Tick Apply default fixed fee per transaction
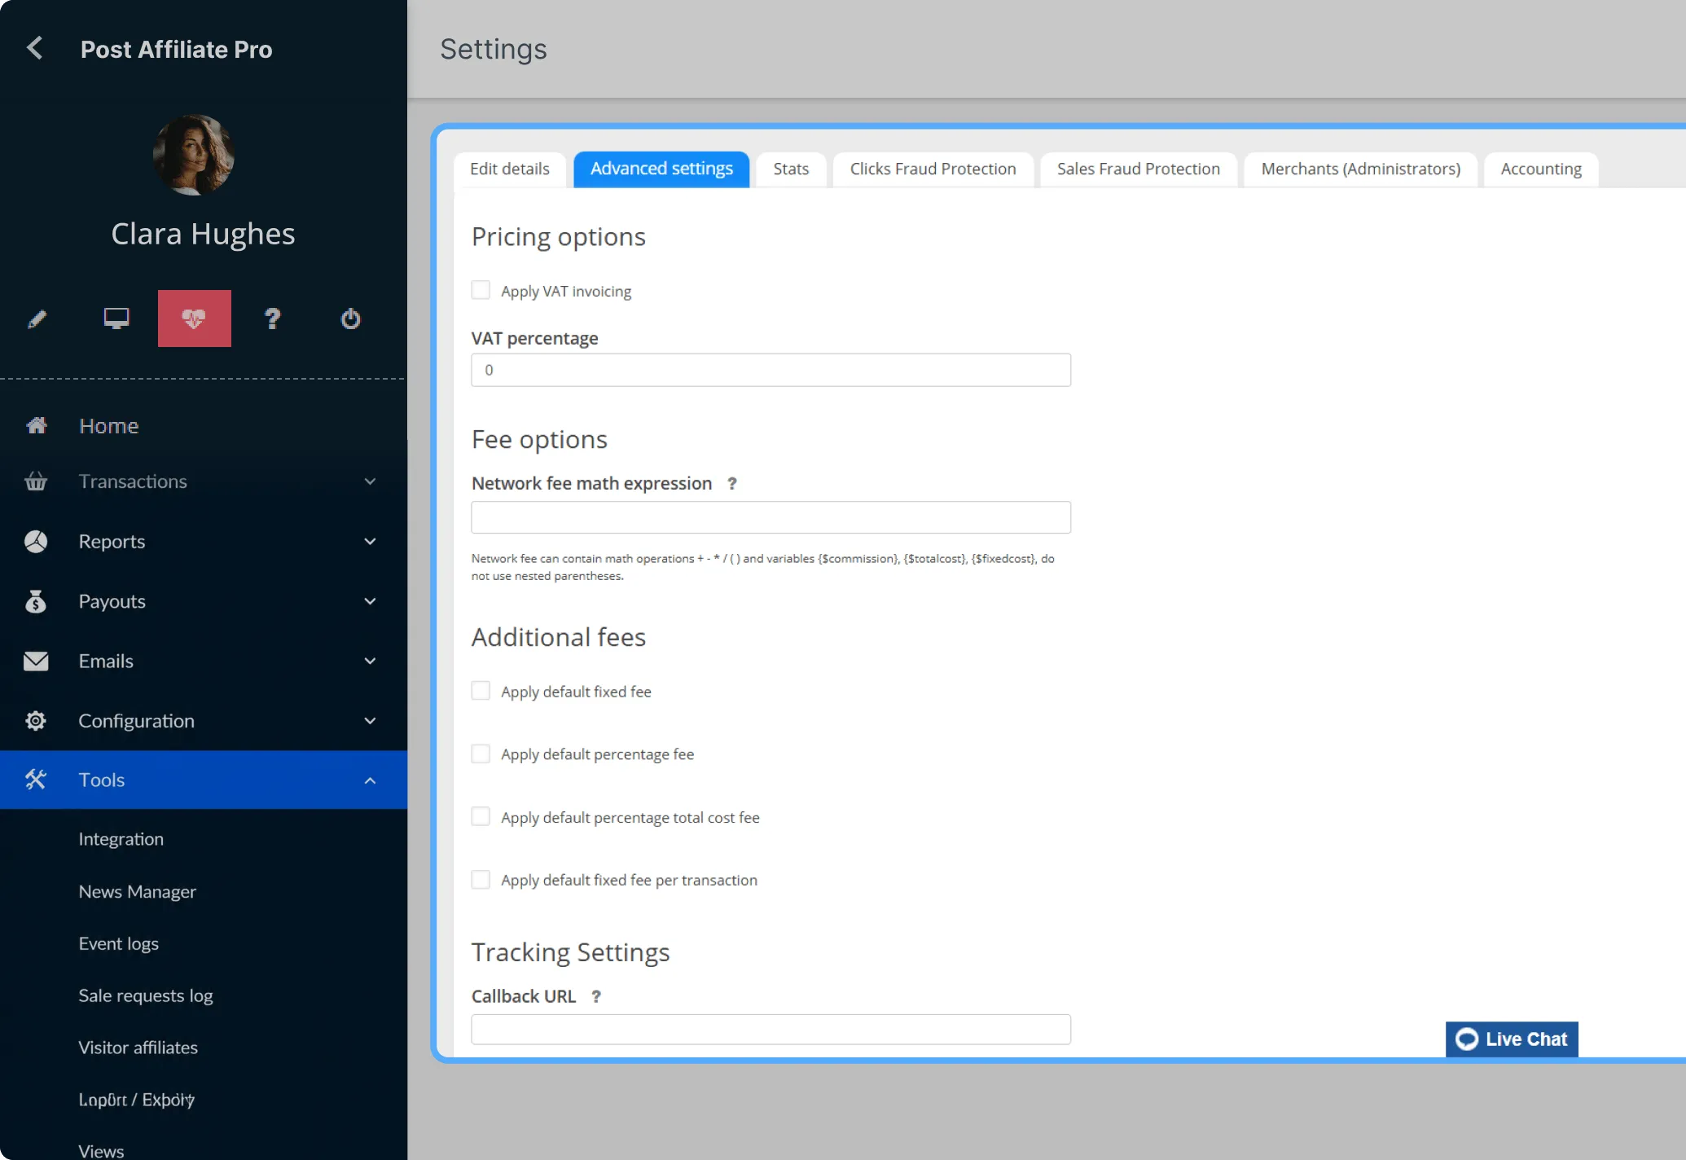The image size is (1686, 1160). [x=481, y=879]
